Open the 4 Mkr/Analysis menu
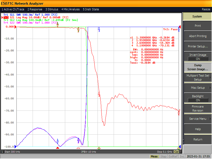 (x=70, y=9)
